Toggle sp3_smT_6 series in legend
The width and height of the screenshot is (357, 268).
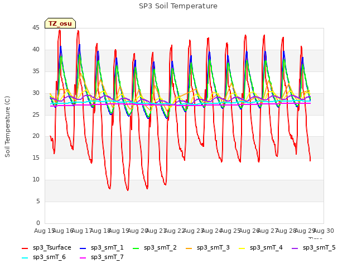coord(44,257)
